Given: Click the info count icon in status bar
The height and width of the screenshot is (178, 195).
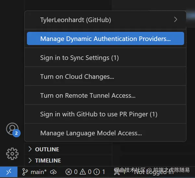Looking at the screenshot, I should tap(97, 172).
